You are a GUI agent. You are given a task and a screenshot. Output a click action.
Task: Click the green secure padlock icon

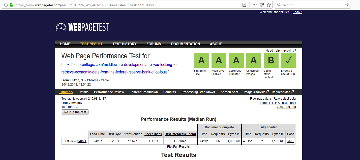(11, 5)
